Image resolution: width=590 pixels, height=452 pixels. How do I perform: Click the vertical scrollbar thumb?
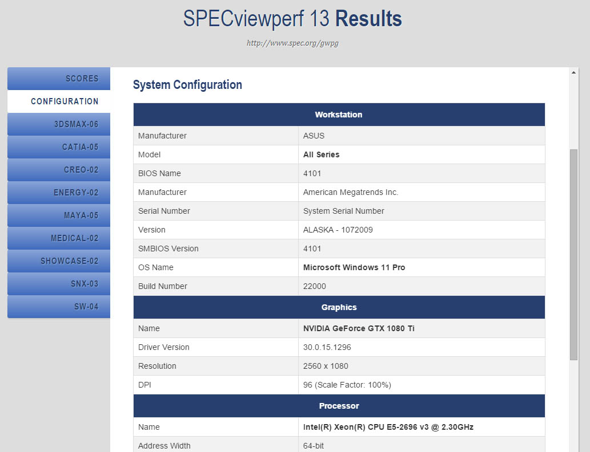pos(573,255)
